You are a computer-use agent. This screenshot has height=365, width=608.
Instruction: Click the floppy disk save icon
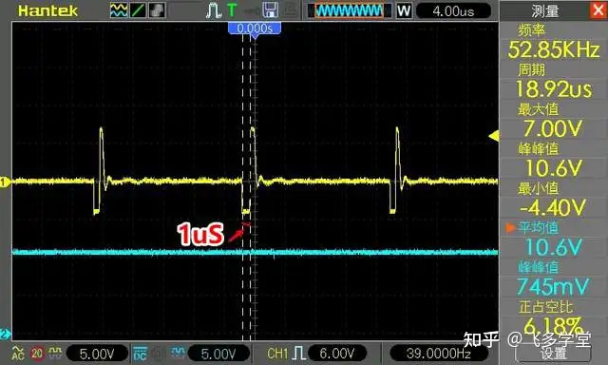(270, 10)
